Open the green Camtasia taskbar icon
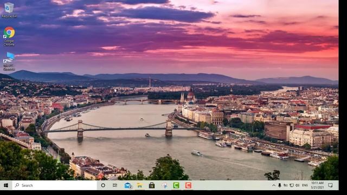 176,185
